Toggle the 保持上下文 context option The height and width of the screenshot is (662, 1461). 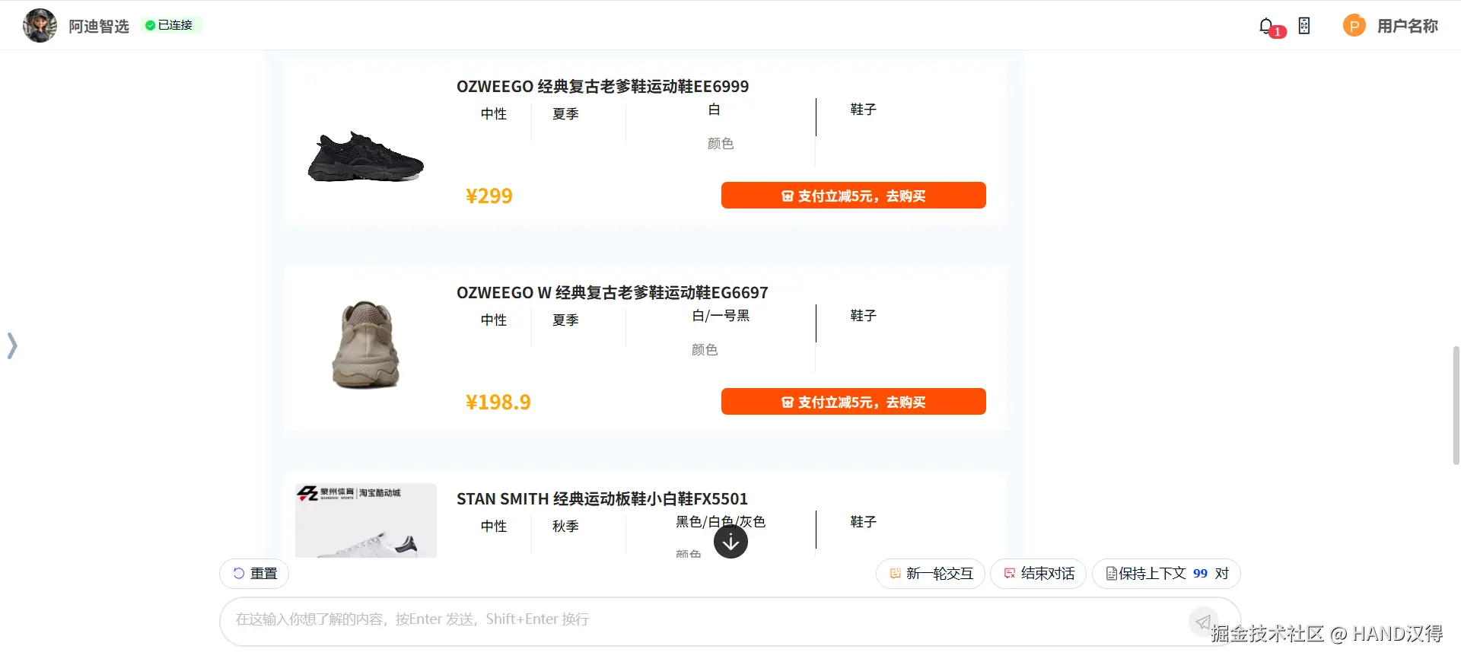click(x=1166, y=574)
